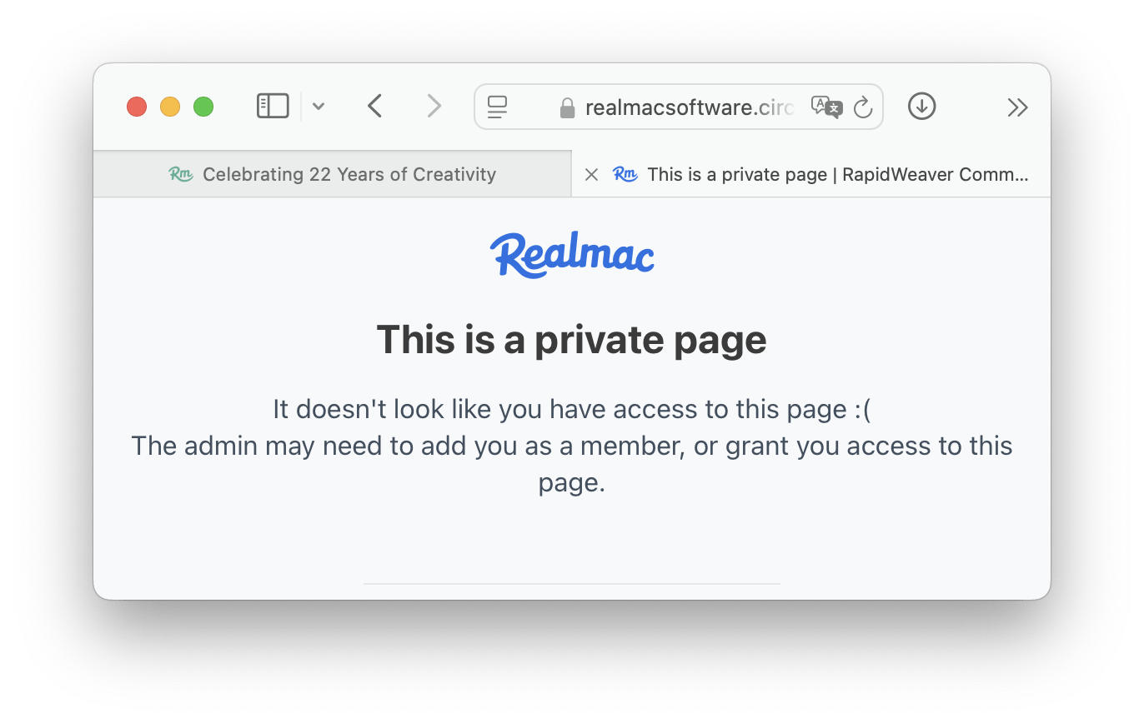Open the page menu in address bar
This screenshot has width=1144, height=723.
pos(498,107)
